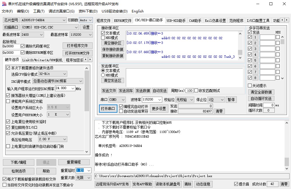Switch to 程序文件 tab
Screen dimensions: 291x189
click(103, 21)
